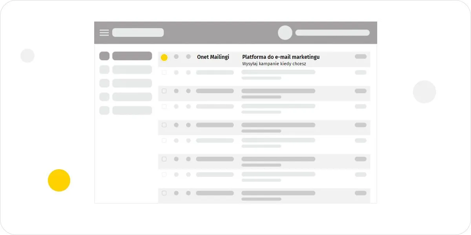
Task: Click the search placeholder bar beside hamburger menu
Action: point(138,33)
